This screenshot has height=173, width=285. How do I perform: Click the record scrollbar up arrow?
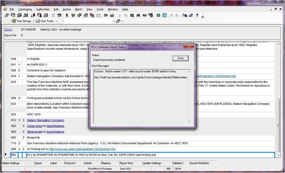click(x=278, y=44)
